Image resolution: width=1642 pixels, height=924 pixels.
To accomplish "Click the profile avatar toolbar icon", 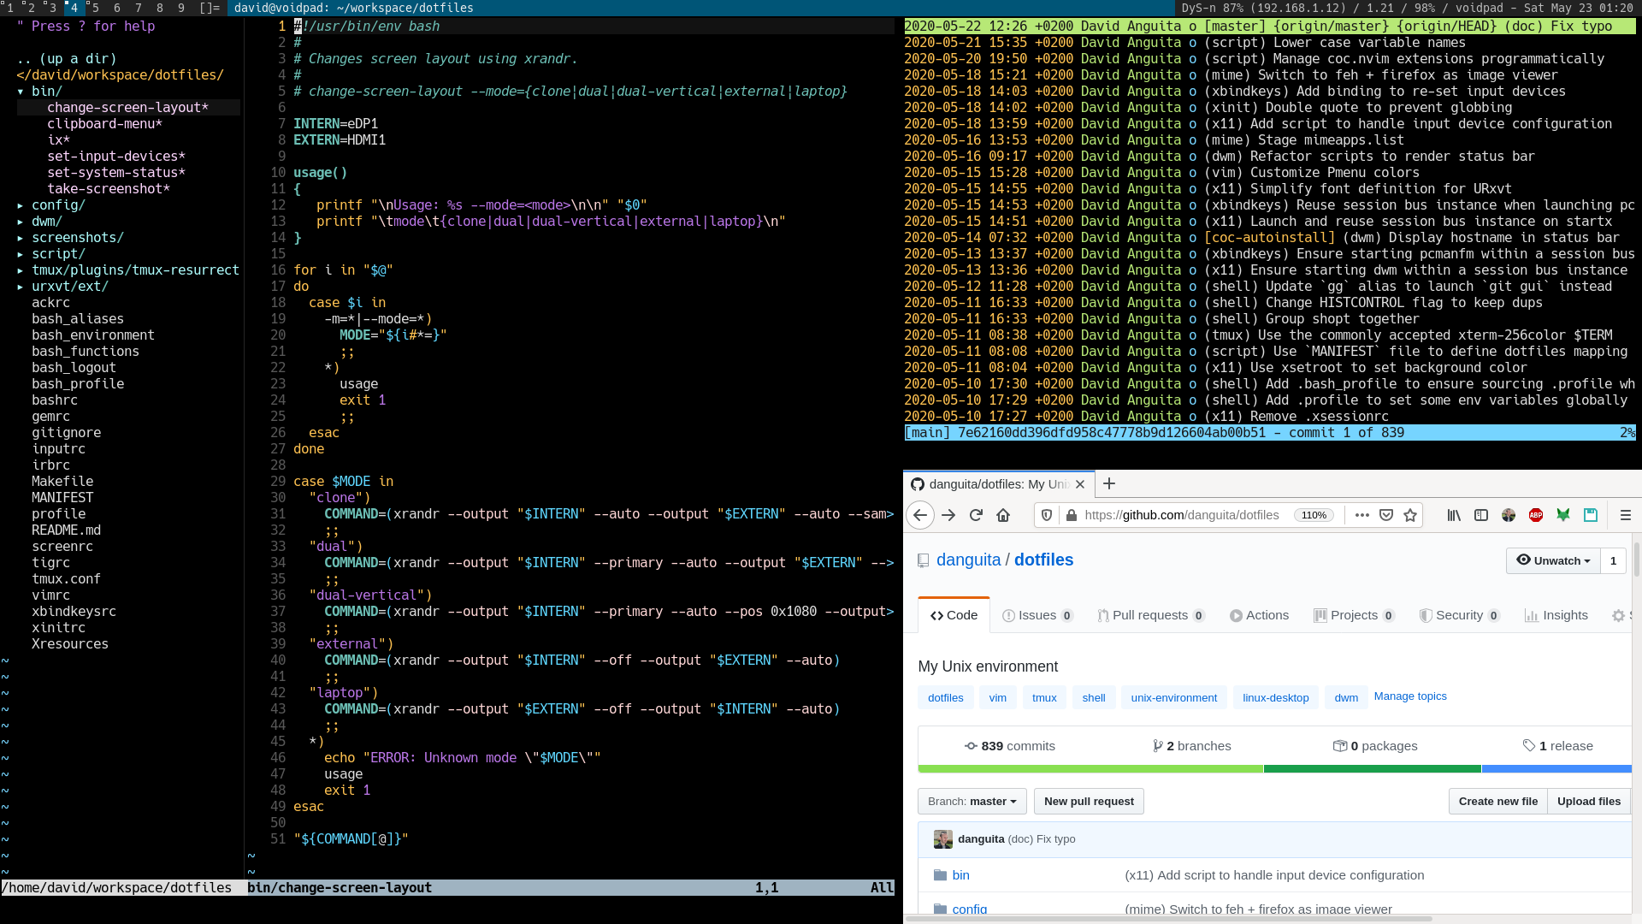I will tap(1509, 515).
